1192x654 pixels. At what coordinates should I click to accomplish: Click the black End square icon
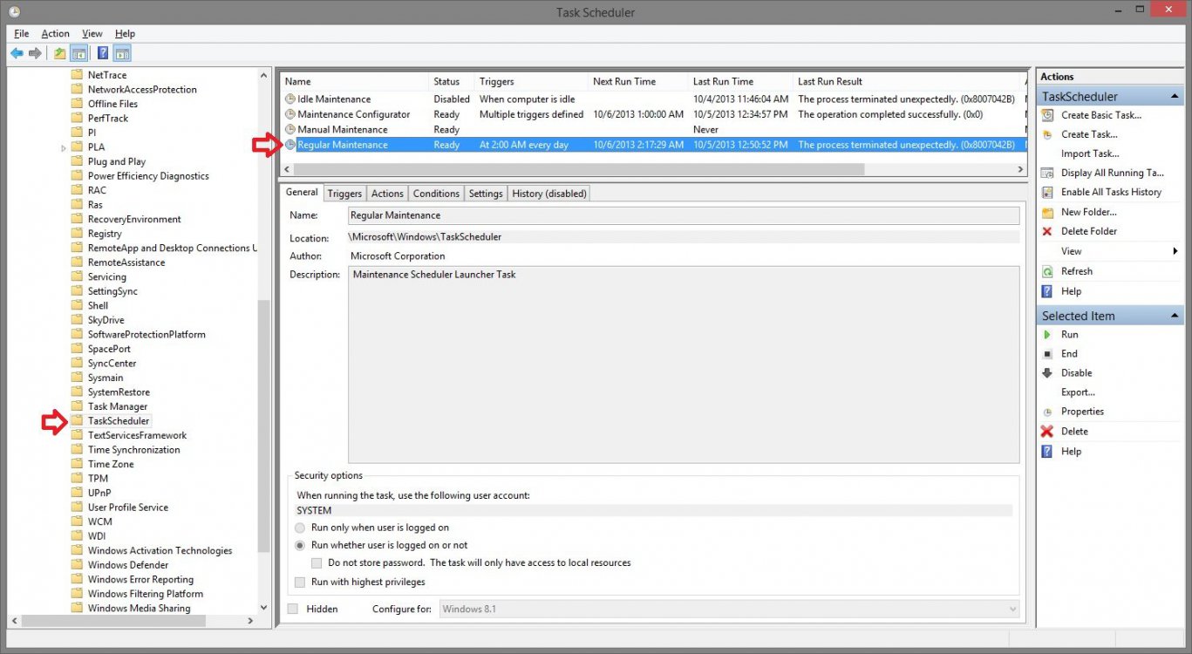click(1047, 353)
